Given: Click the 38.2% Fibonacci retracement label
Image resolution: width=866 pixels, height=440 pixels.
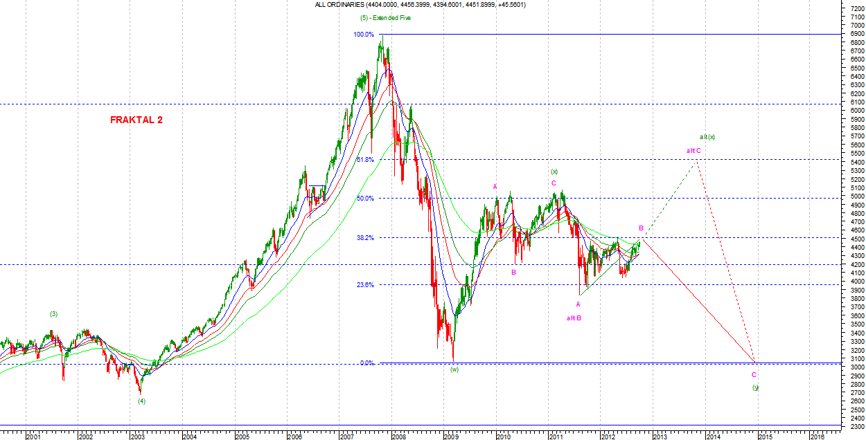Looking at the screenshot, I should (x=364, y=237).
